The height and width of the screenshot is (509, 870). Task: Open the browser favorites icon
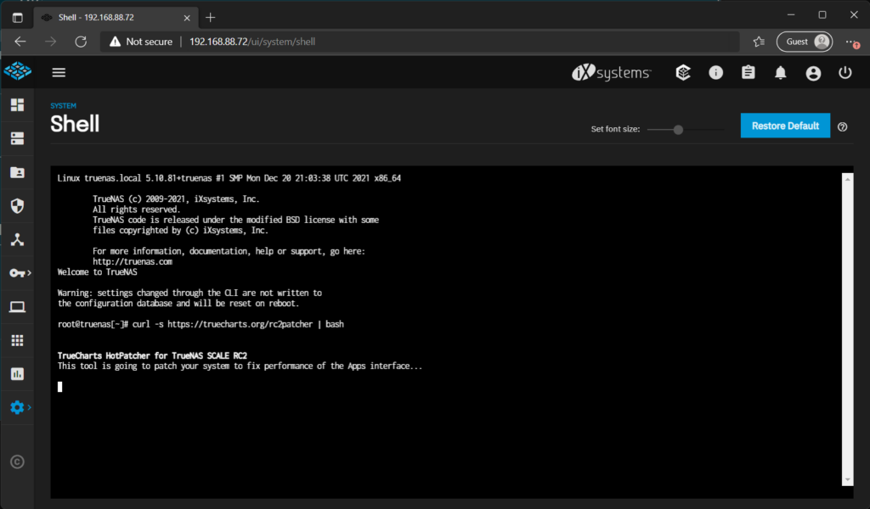pos(759,42)
